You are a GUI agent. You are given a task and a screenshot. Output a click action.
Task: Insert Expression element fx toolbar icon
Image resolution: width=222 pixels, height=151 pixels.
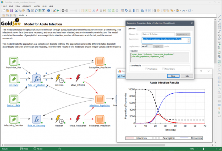[x=94, y=11]
